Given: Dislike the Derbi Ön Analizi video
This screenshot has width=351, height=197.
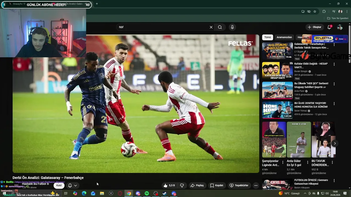Looking at the screenshot, I should [182, 186].
